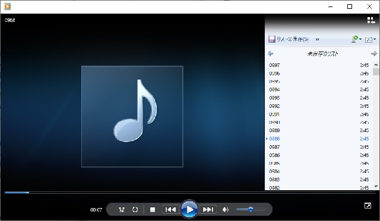Viewport: 380px width, 221px height.
Task: Select track 0986 in the playlist
Action: [x=319, y=155]
